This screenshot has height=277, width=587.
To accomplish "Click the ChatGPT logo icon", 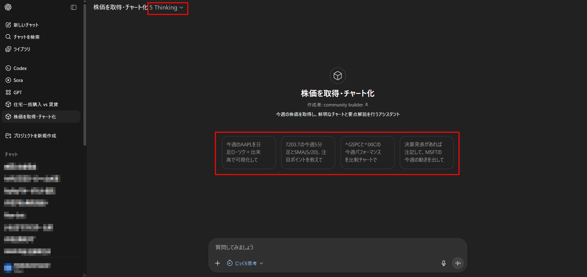I will click(x=8, y=7).
